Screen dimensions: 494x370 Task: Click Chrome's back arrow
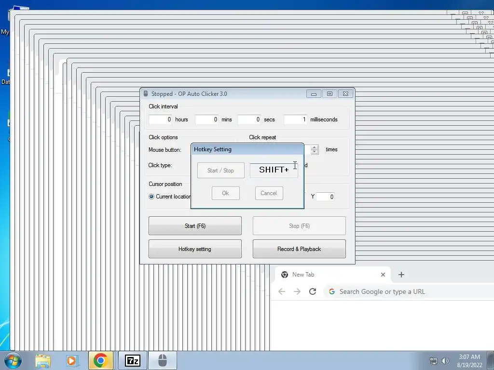click(x=282, y=291)
